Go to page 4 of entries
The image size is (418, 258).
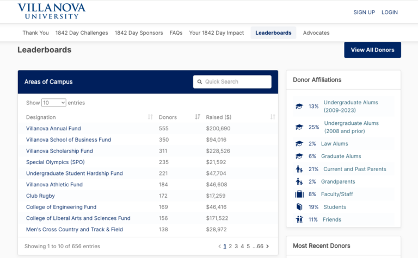242,246
